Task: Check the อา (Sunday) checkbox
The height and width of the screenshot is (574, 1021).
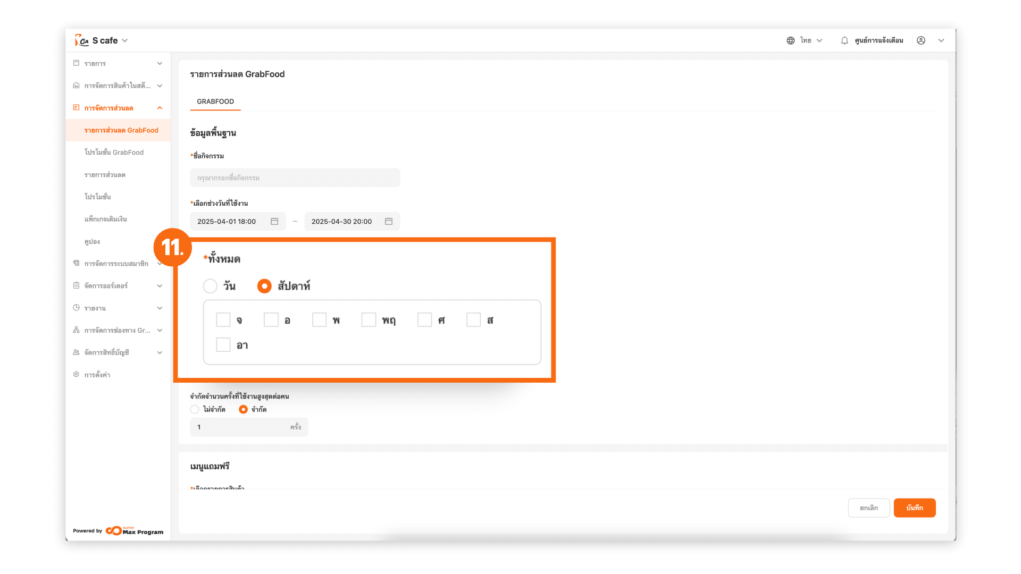Action: [223, 345]
